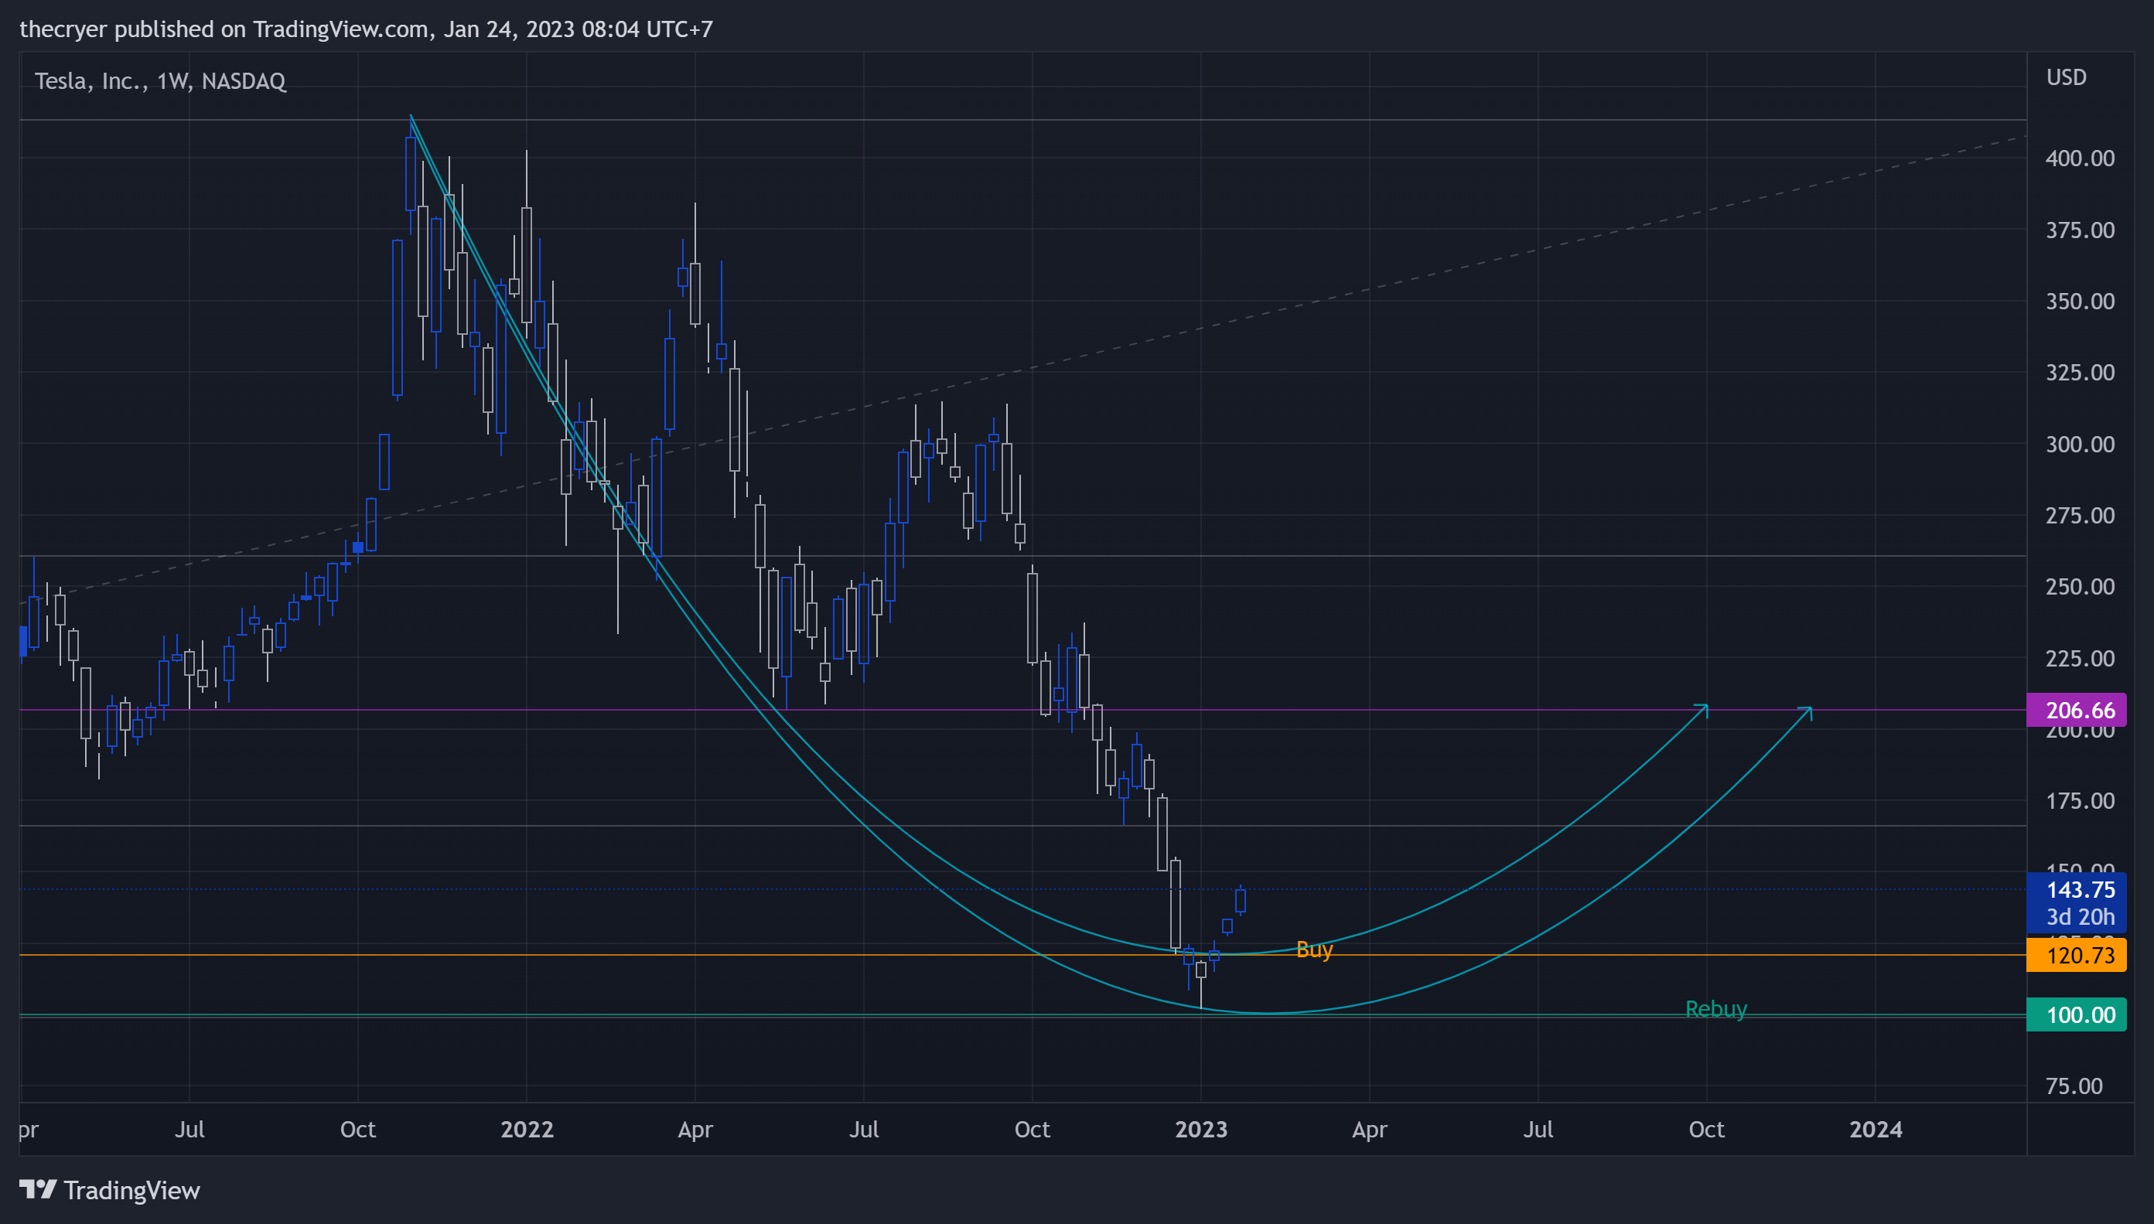Click the 75.00 price axis label
This screenshot has height=1224, width=2154.
(x=2074, y=1086)
